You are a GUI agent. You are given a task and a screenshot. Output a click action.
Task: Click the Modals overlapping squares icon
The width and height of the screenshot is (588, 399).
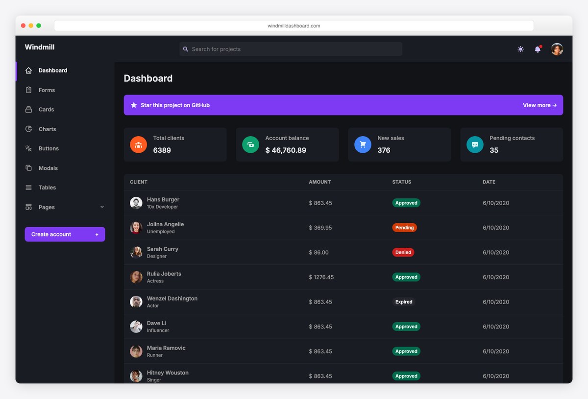[28, 168]
